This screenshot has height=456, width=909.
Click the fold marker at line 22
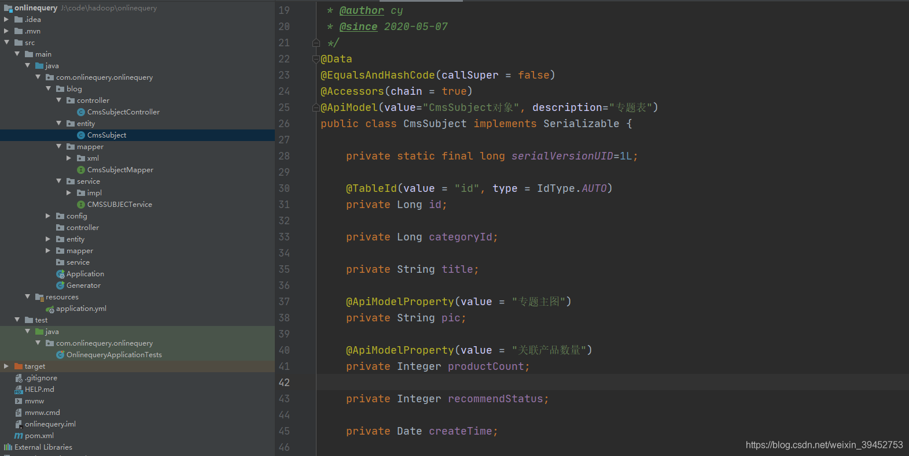(316, 59)
